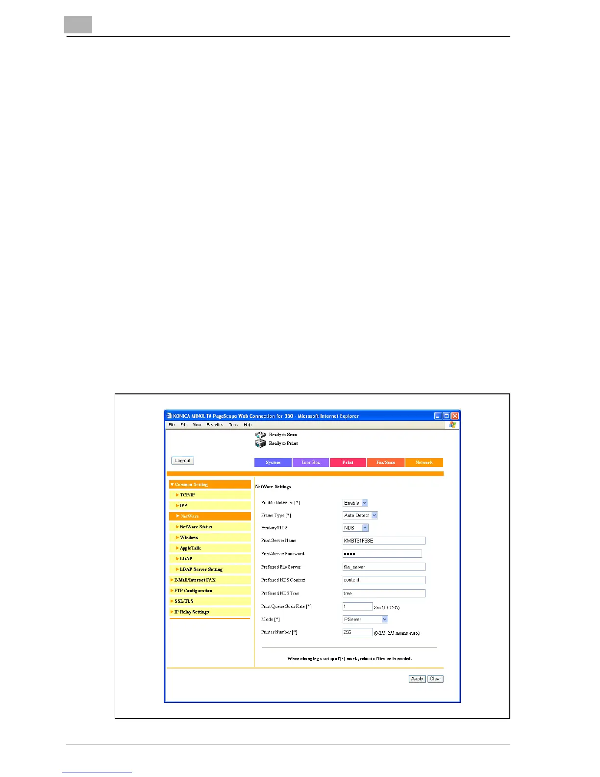
Task: Close the Internet Explorer window
Action: click(x=455, y=416)
